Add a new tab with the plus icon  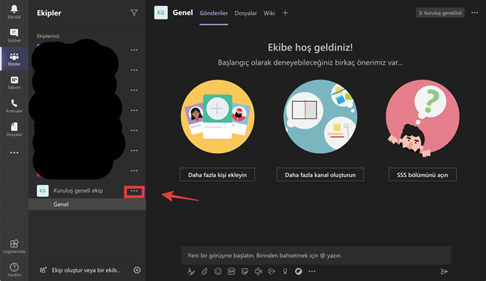(285, 13)
